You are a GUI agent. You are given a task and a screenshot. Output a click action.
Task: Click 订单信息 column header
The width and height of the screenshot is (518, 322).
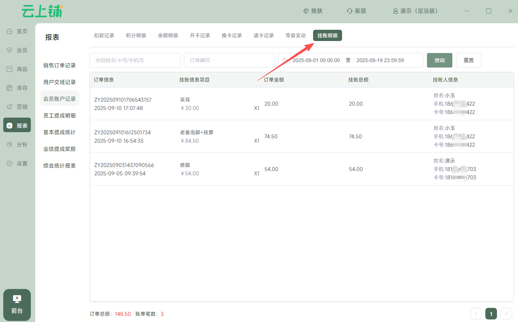coord(104,80)
